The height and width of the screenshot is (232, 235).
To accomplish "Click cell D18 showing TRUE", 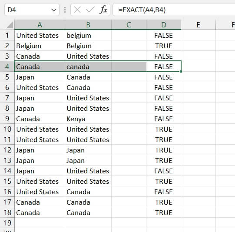I will (164, 212).
